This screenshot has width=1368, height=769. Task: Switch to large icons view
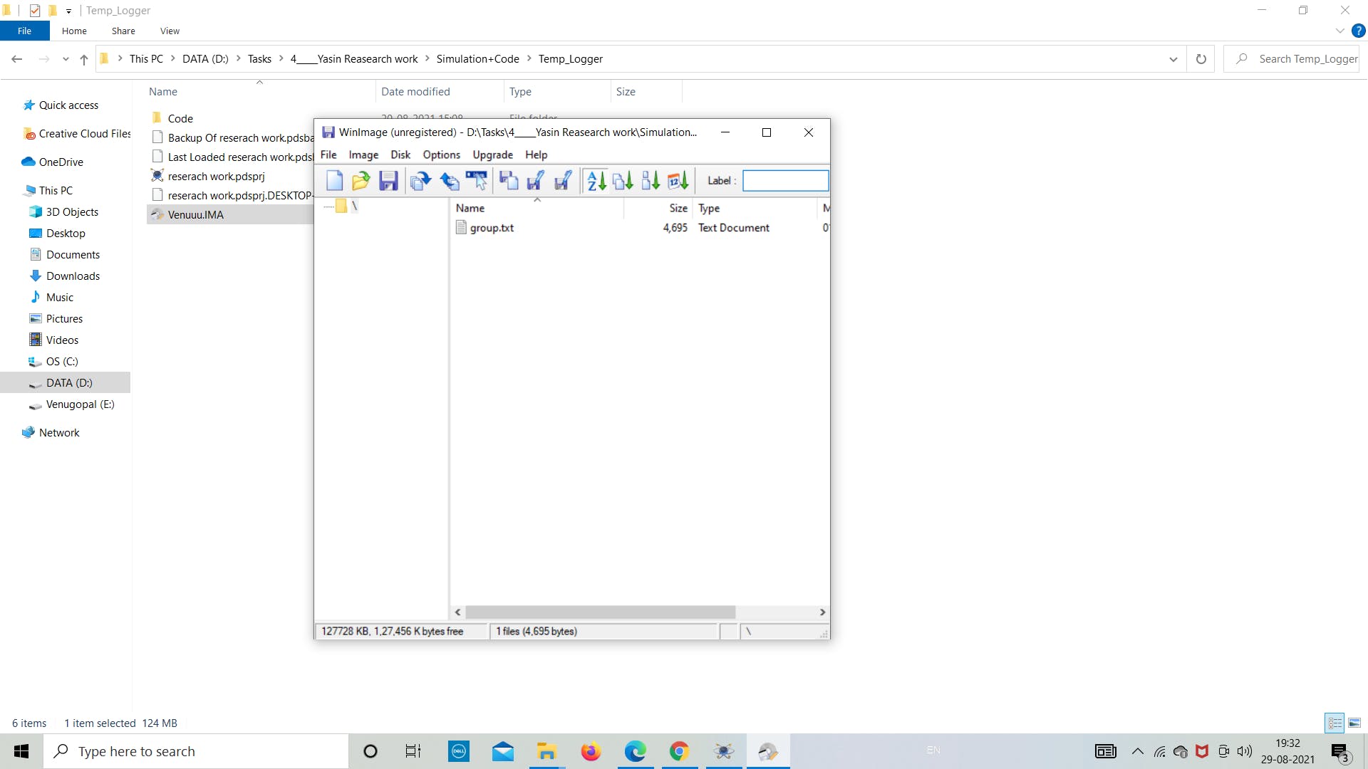coord(1354,723)
